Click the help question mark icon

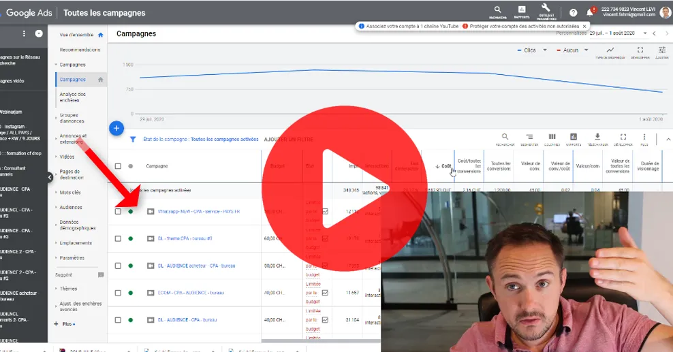pyautogui.click(x=573, y=13)
